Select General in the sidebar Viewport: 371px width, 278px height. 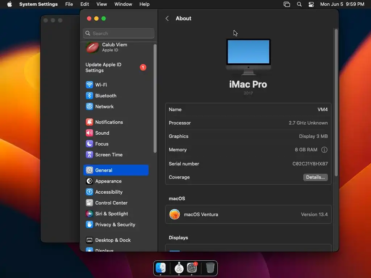click(116, 170)
